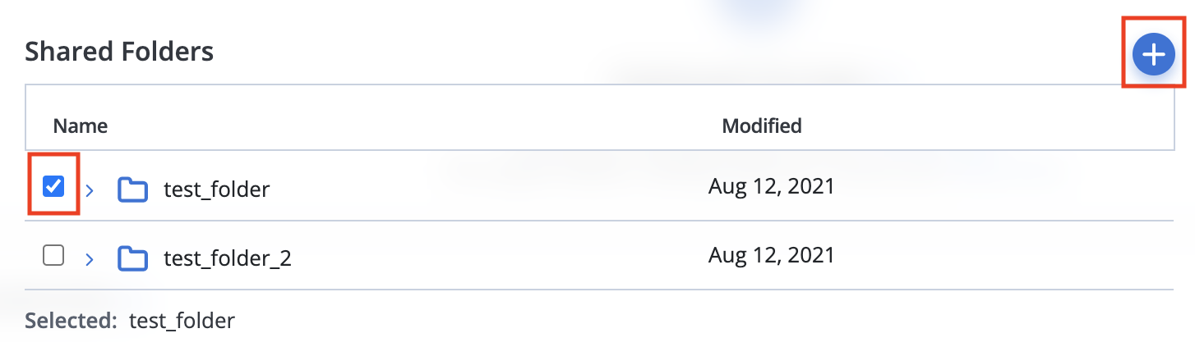Viewport: 1195px width, 356px height.
Task: Click the blue plus add folder button
Action: (x=1155, y=55)
